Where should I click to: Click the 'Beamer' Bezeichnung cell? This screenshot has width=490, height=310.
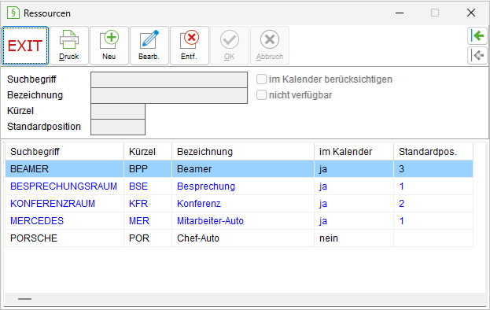point(243,168)
